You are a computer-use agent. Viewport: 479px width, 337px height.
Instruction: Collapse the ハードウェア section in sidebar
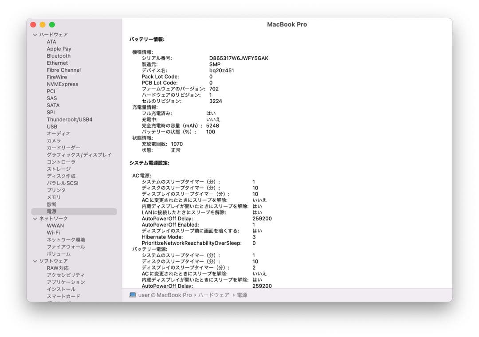pos(35,34)
